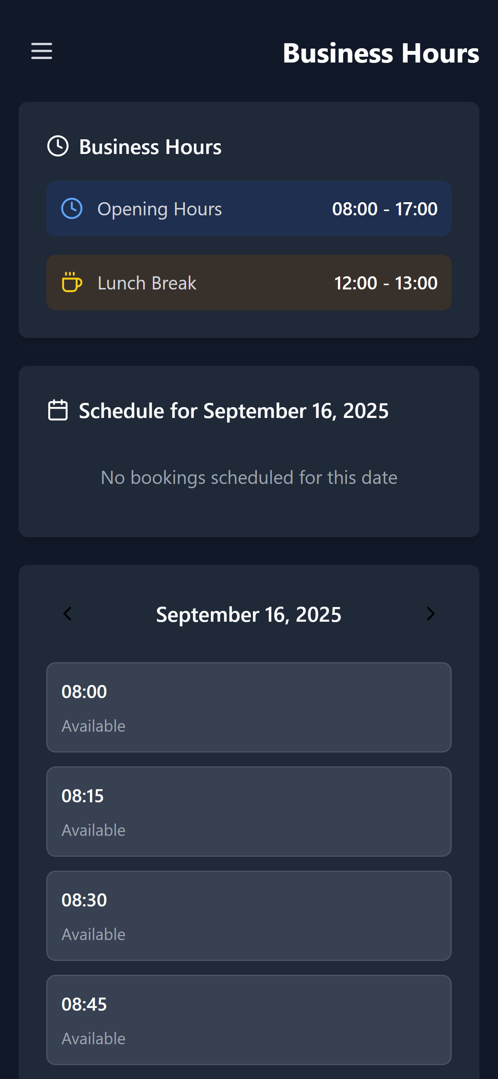Click the Lunch Break row
Screen dimensions: 498x1079
tap(249, 283)
